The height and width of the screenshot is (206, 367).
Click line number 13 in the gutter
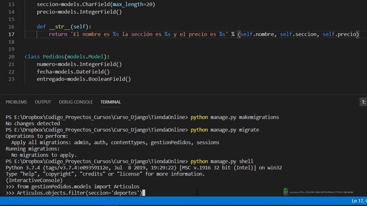click(x=11, y=5)
